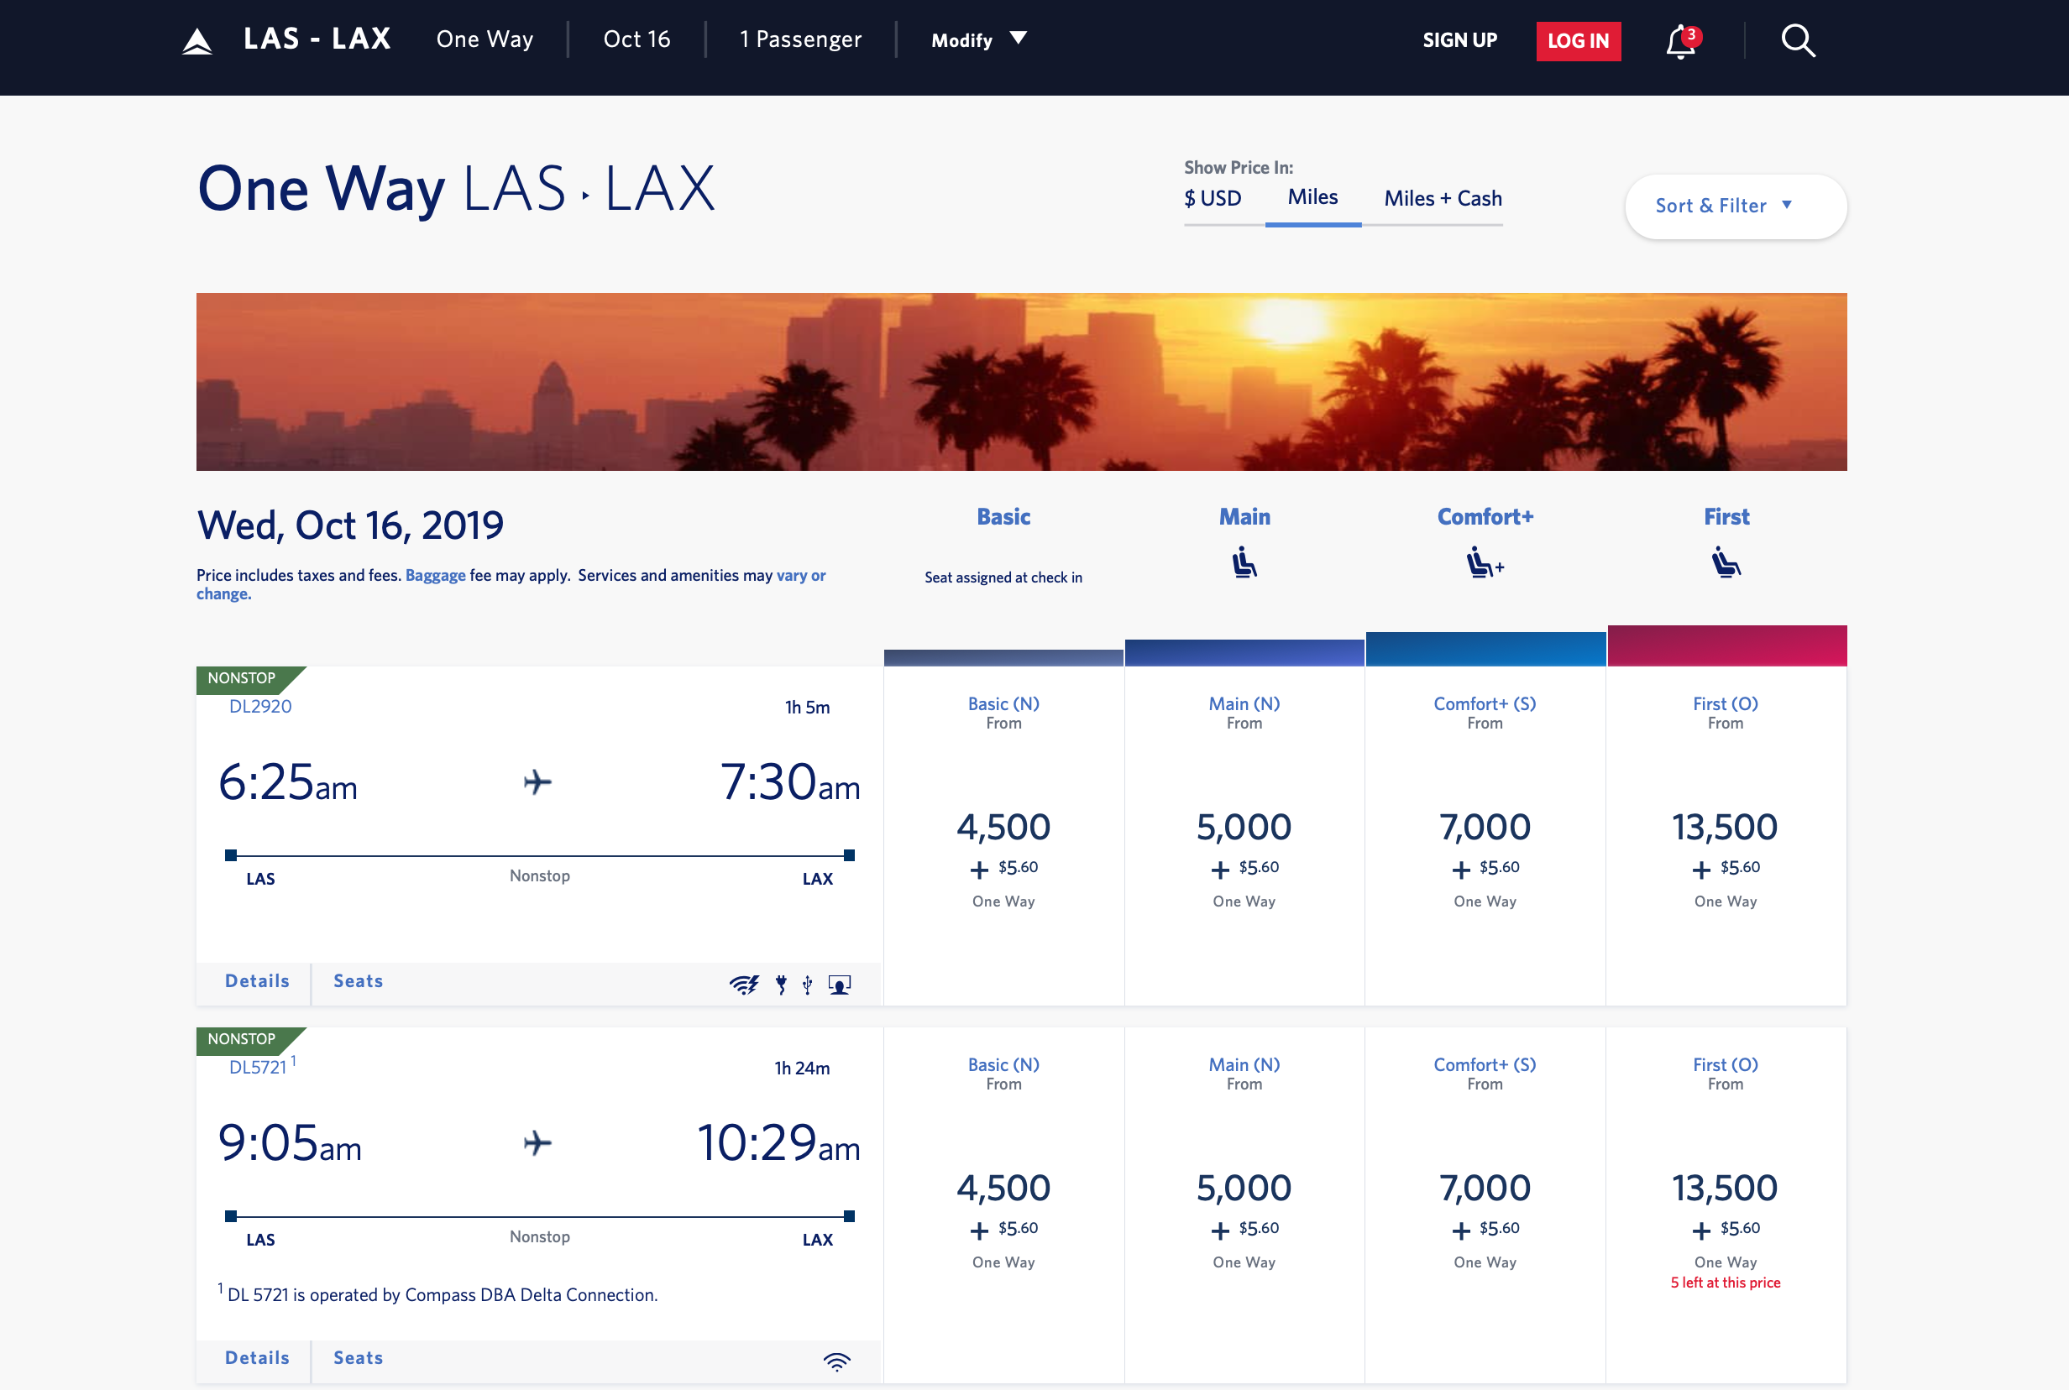This screenshot has height=1390, width=2069.
Task: Click the '1h 24m' flight duration
Action: coord(802,1068)
